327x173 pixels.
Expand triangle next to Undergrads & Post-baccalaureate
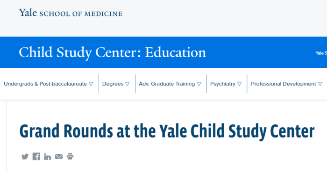click(91, 84)
